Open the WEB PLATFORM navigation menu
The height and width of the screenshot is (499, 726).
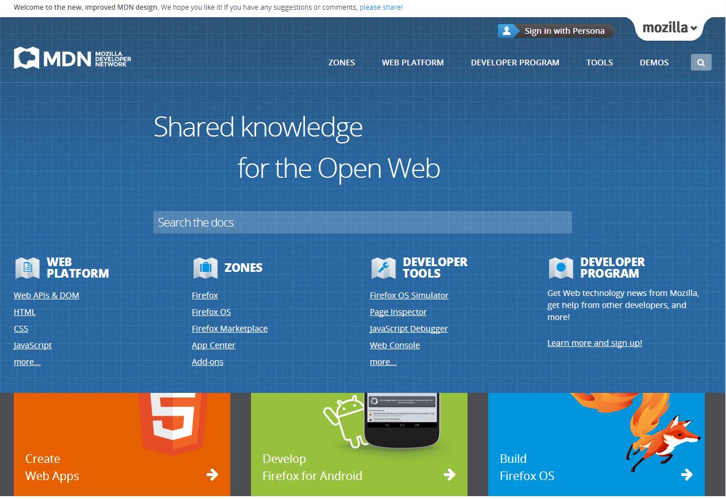click(x=413, y=63)
